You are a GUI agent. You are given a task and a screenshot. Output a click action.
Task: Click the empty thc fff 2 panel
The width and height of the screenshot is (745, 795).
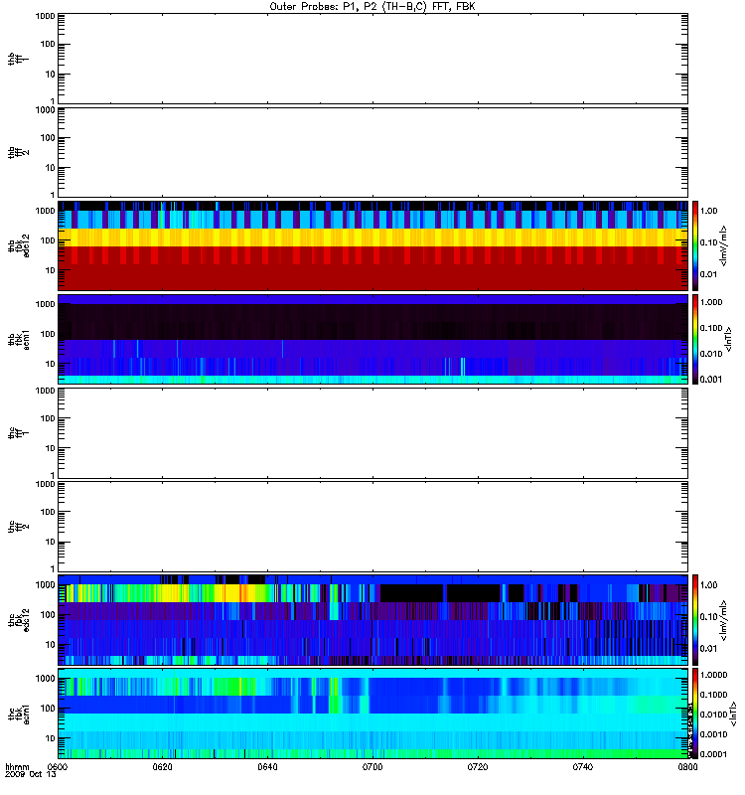[x=373, y=527]
